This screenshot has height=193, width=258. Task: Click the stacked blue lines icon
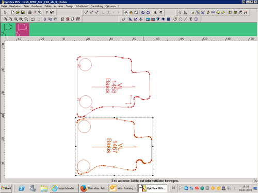tap(168, 19)
